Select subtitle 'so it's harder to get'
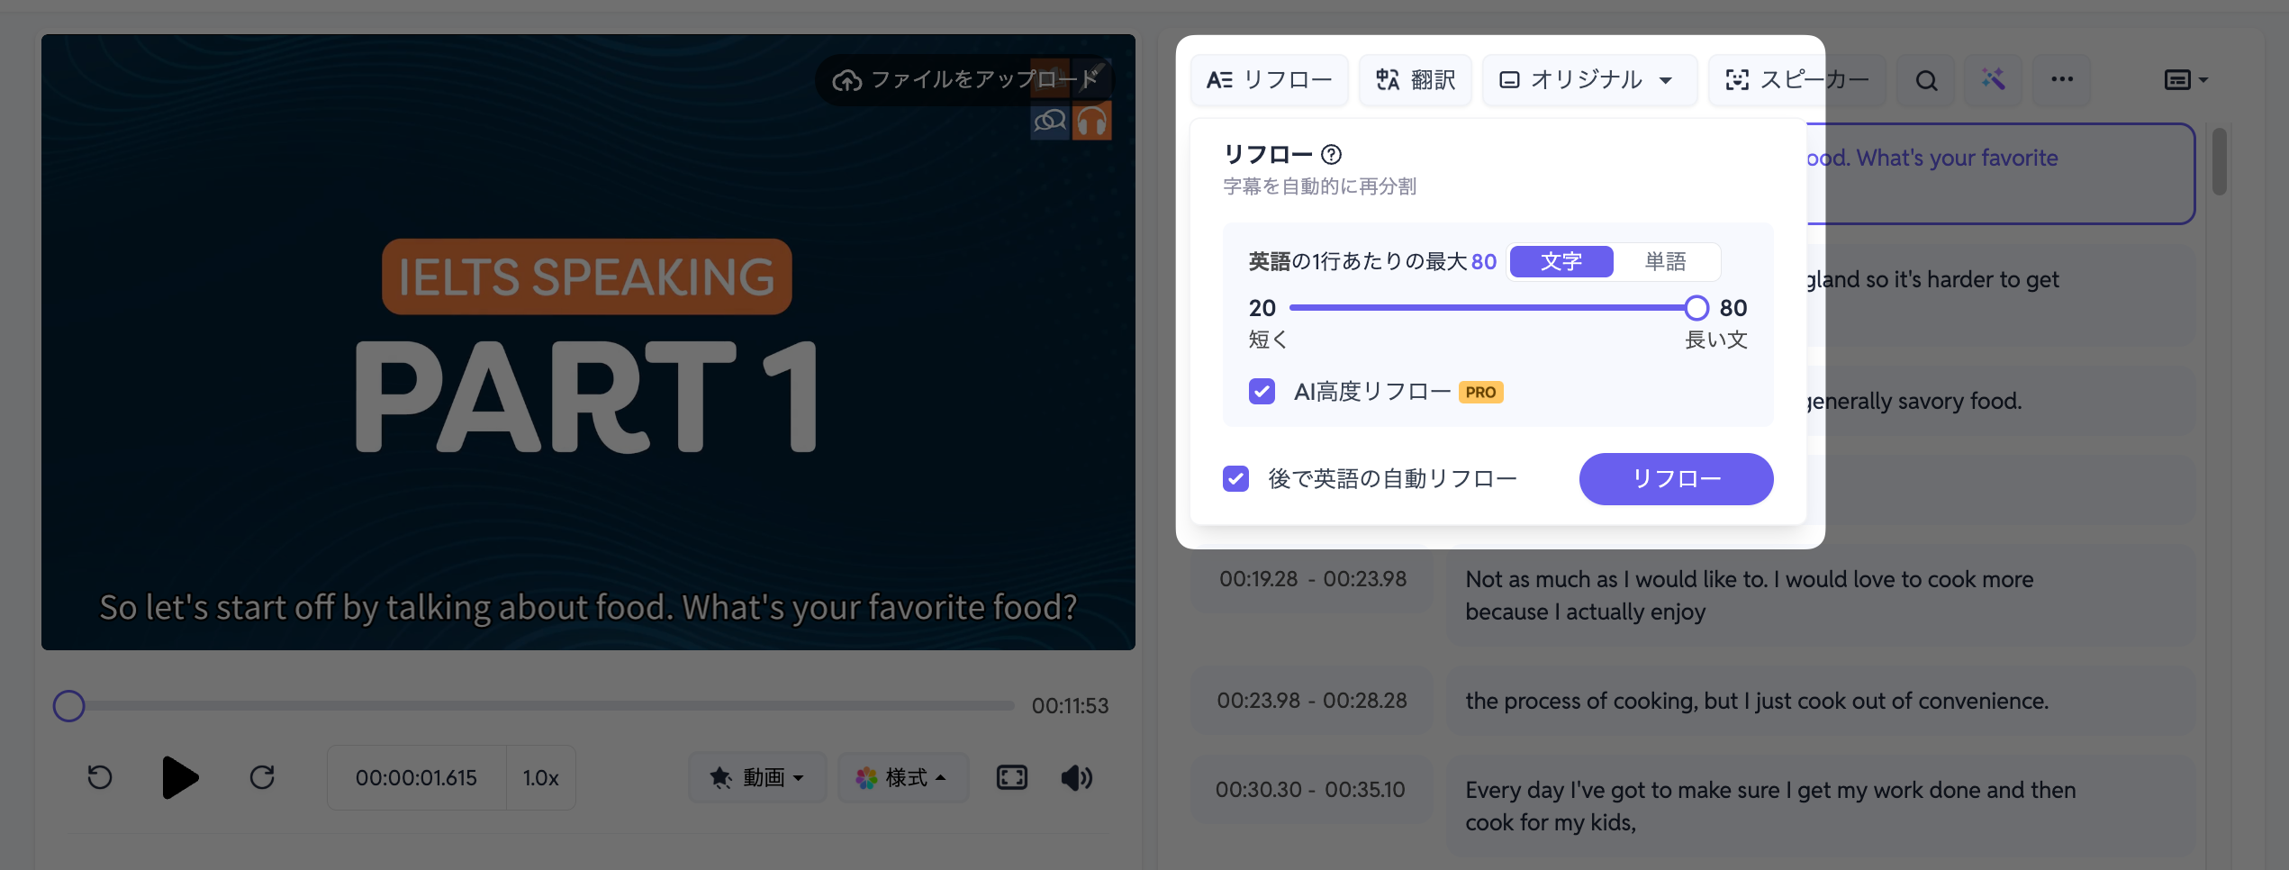 click(x=2001, y=295)
